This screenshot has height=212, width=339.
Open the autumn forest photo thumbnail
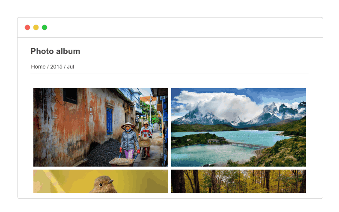click(x=238, y=181)
